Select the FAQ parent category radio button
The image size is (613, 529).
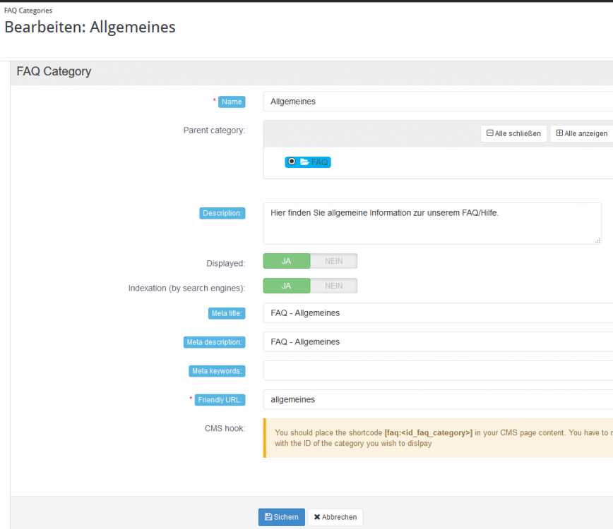(x=292, y=162)
